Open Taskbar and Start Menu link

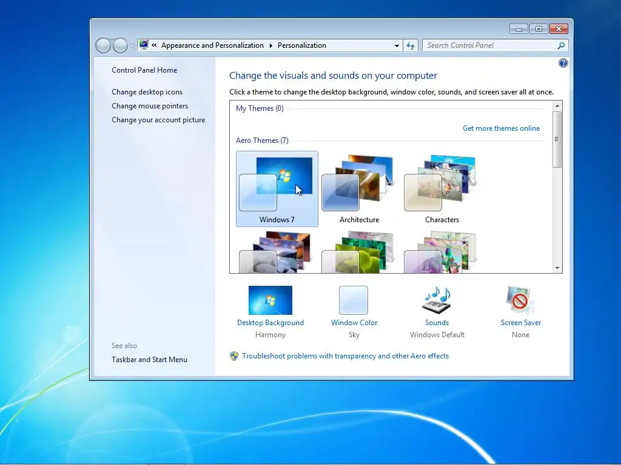[x=149, y=360]
